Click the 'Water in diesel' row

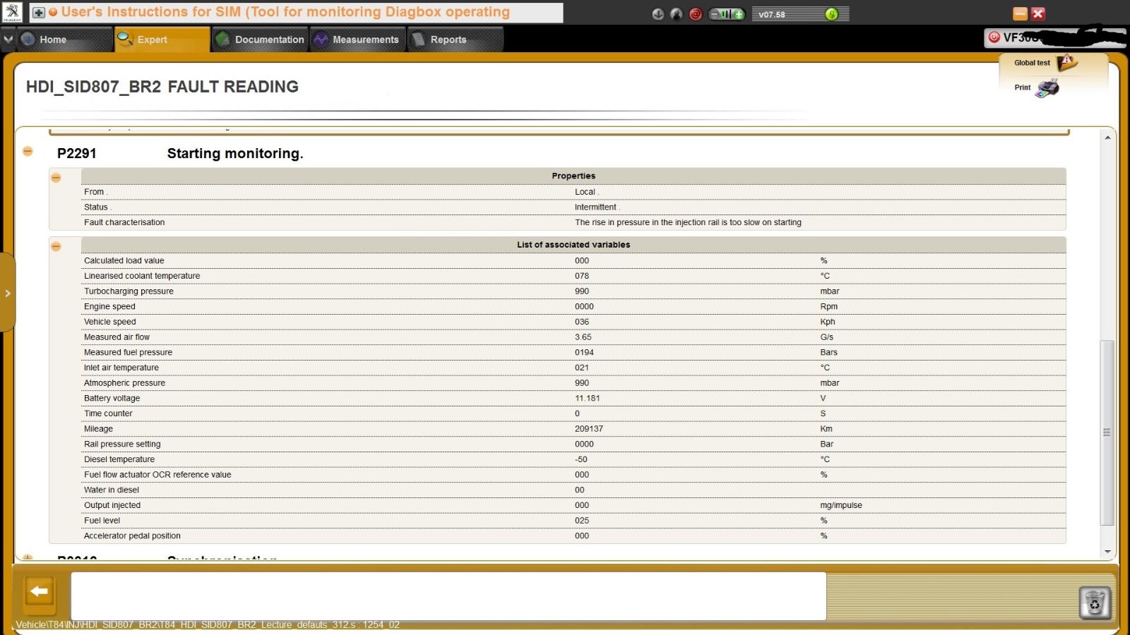[573, 490]
